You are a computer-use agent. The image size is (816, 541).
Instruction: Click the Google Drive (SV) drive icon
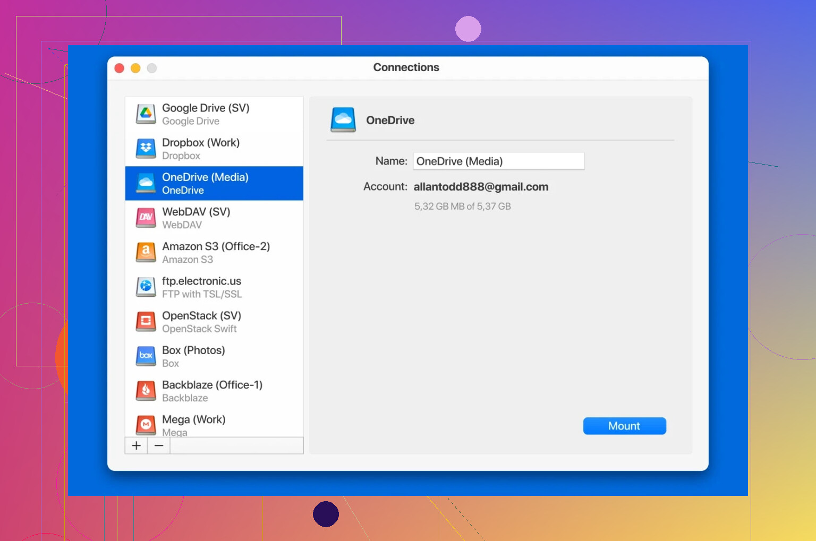click(x=146, y=114)
